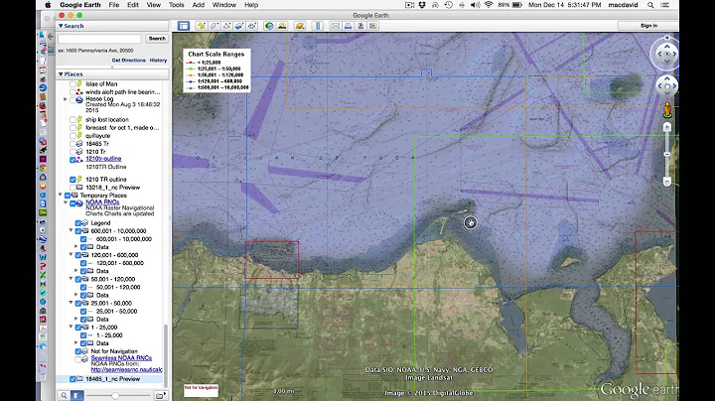
Task: Click the add folder icon below Places
Action: 160,395
